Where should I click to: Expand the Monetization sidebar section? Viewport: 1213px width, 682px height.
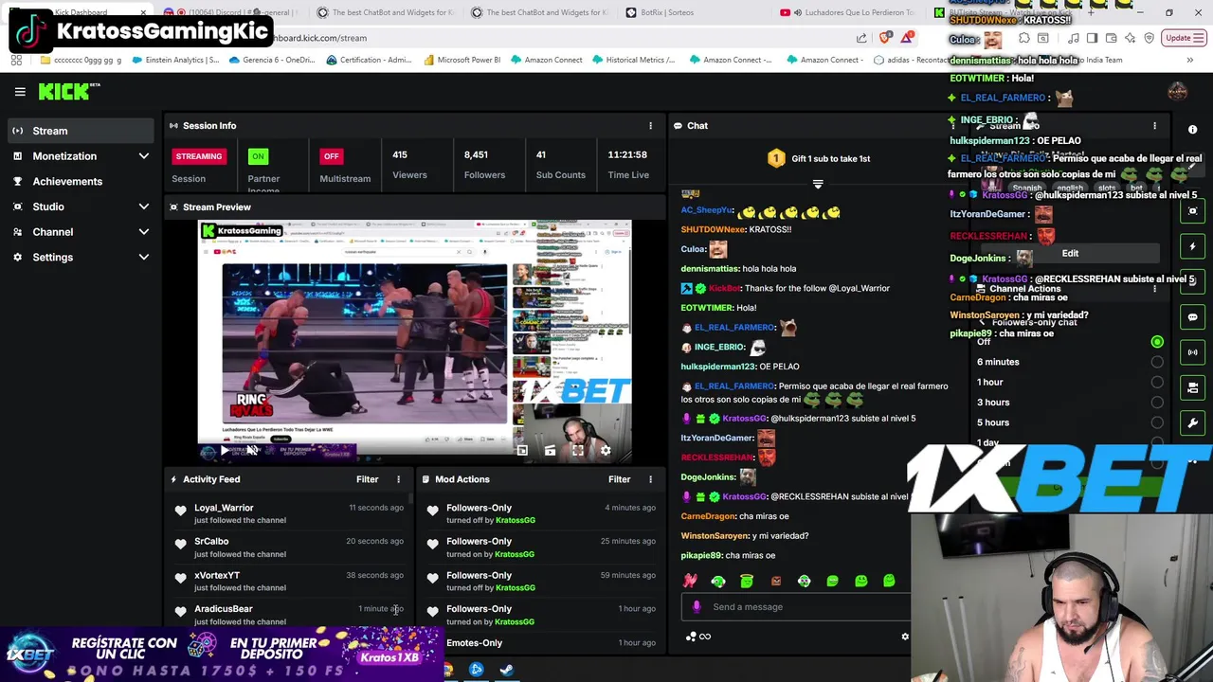81,156
